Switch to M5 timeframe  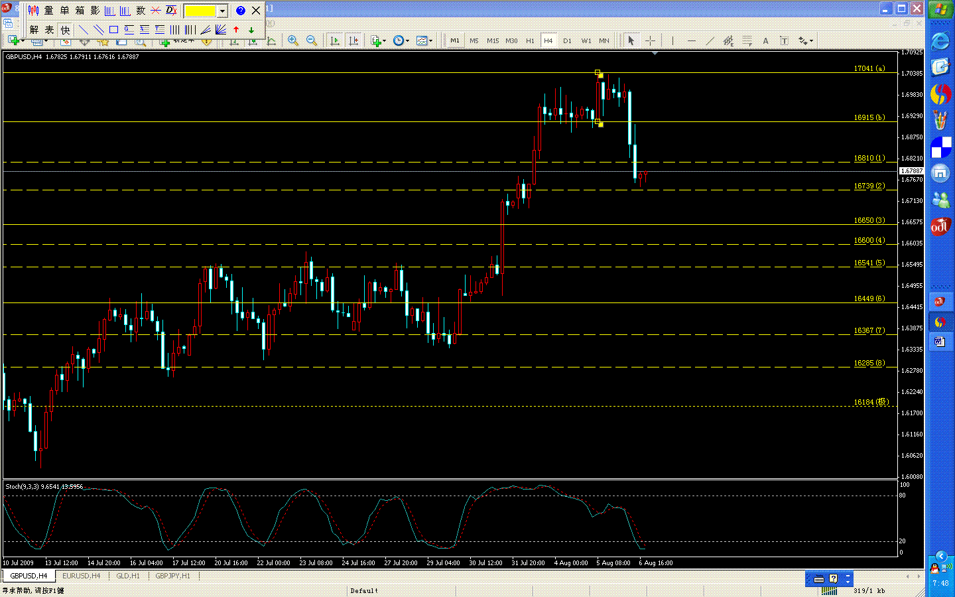(474, 40)
